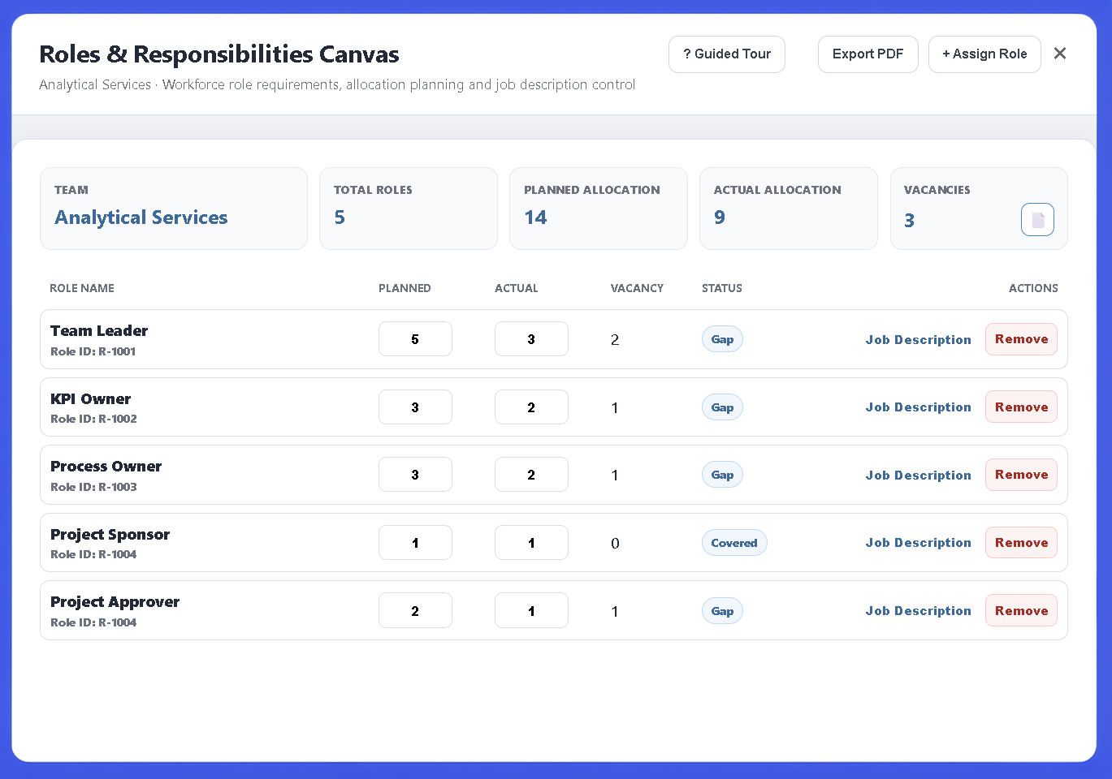Click the Planned Allocation value 14
Screen dimensions: 1112x779
tap(535, 217)
